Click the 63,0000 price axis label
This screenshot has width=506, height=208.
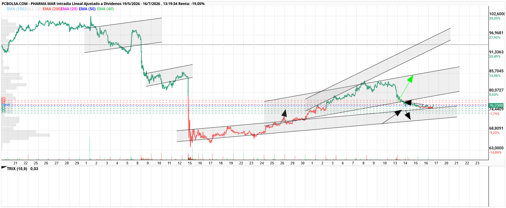[496, 148]
